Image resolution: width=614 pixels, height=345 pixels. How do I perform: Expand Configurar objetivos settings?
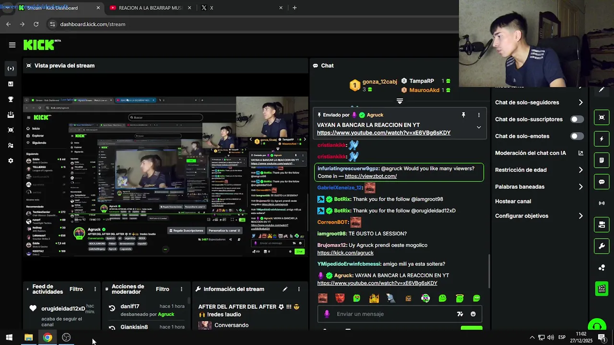(x=580, y=216)
